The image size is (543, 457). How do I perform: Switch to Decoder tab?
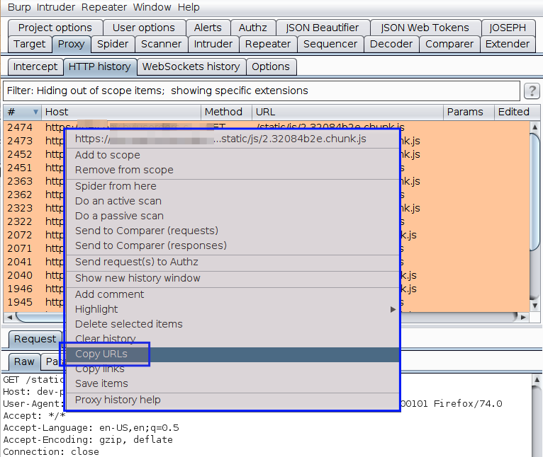click(x=391, y=45)
